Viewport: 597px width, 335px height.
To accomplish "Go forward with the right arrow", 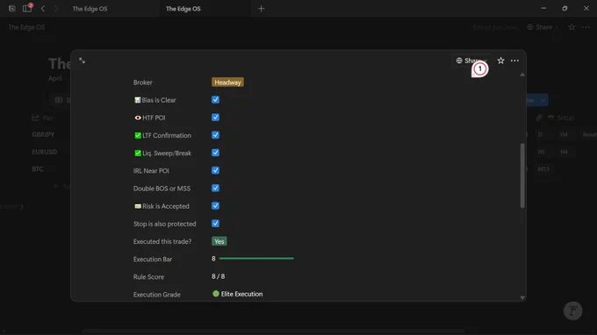I will [x=56, y=9].
